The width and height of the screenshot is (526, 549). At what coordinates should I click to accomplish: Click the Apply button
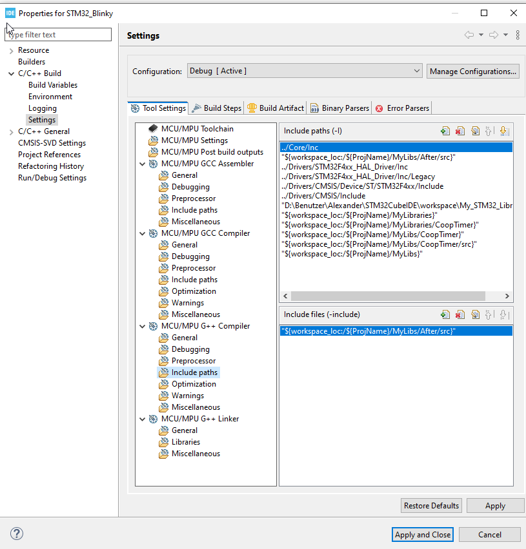pos(495,506)
